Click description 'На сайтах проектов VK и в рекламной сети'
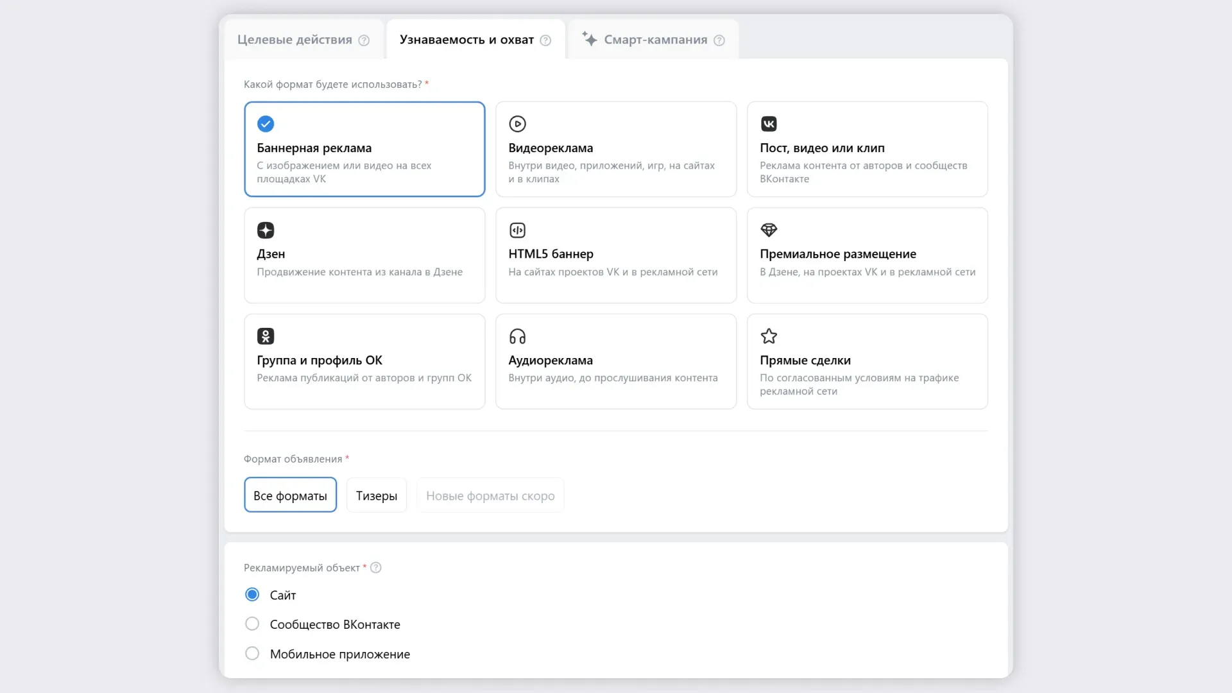 613,272
